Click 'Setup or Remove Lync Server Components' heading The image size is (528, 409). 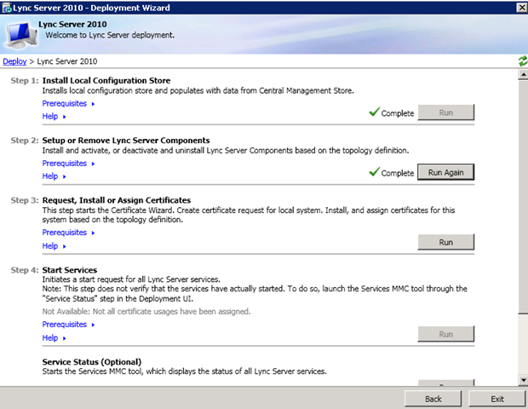point(126,141)
